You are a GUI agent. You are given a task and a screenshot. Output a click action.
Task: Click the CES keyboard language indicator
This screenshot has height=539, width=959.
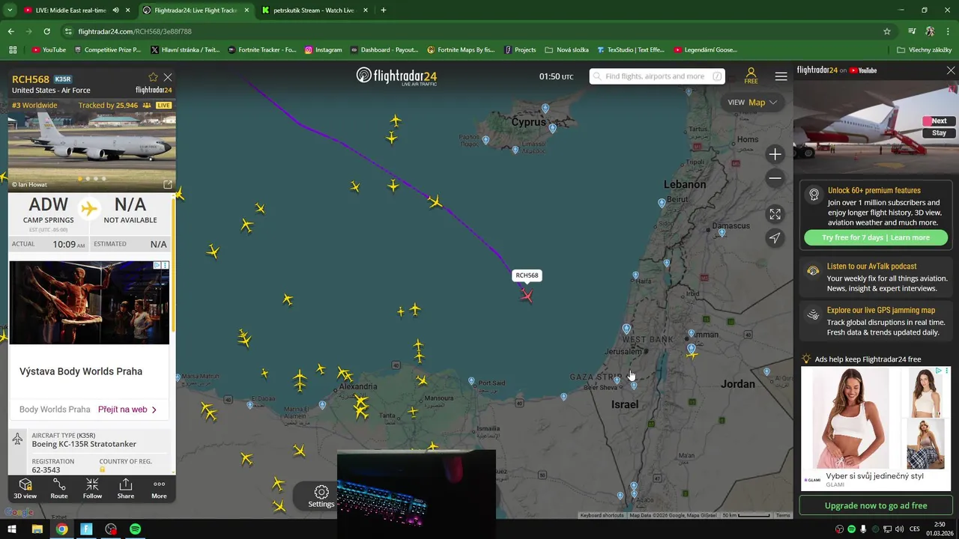915,529
